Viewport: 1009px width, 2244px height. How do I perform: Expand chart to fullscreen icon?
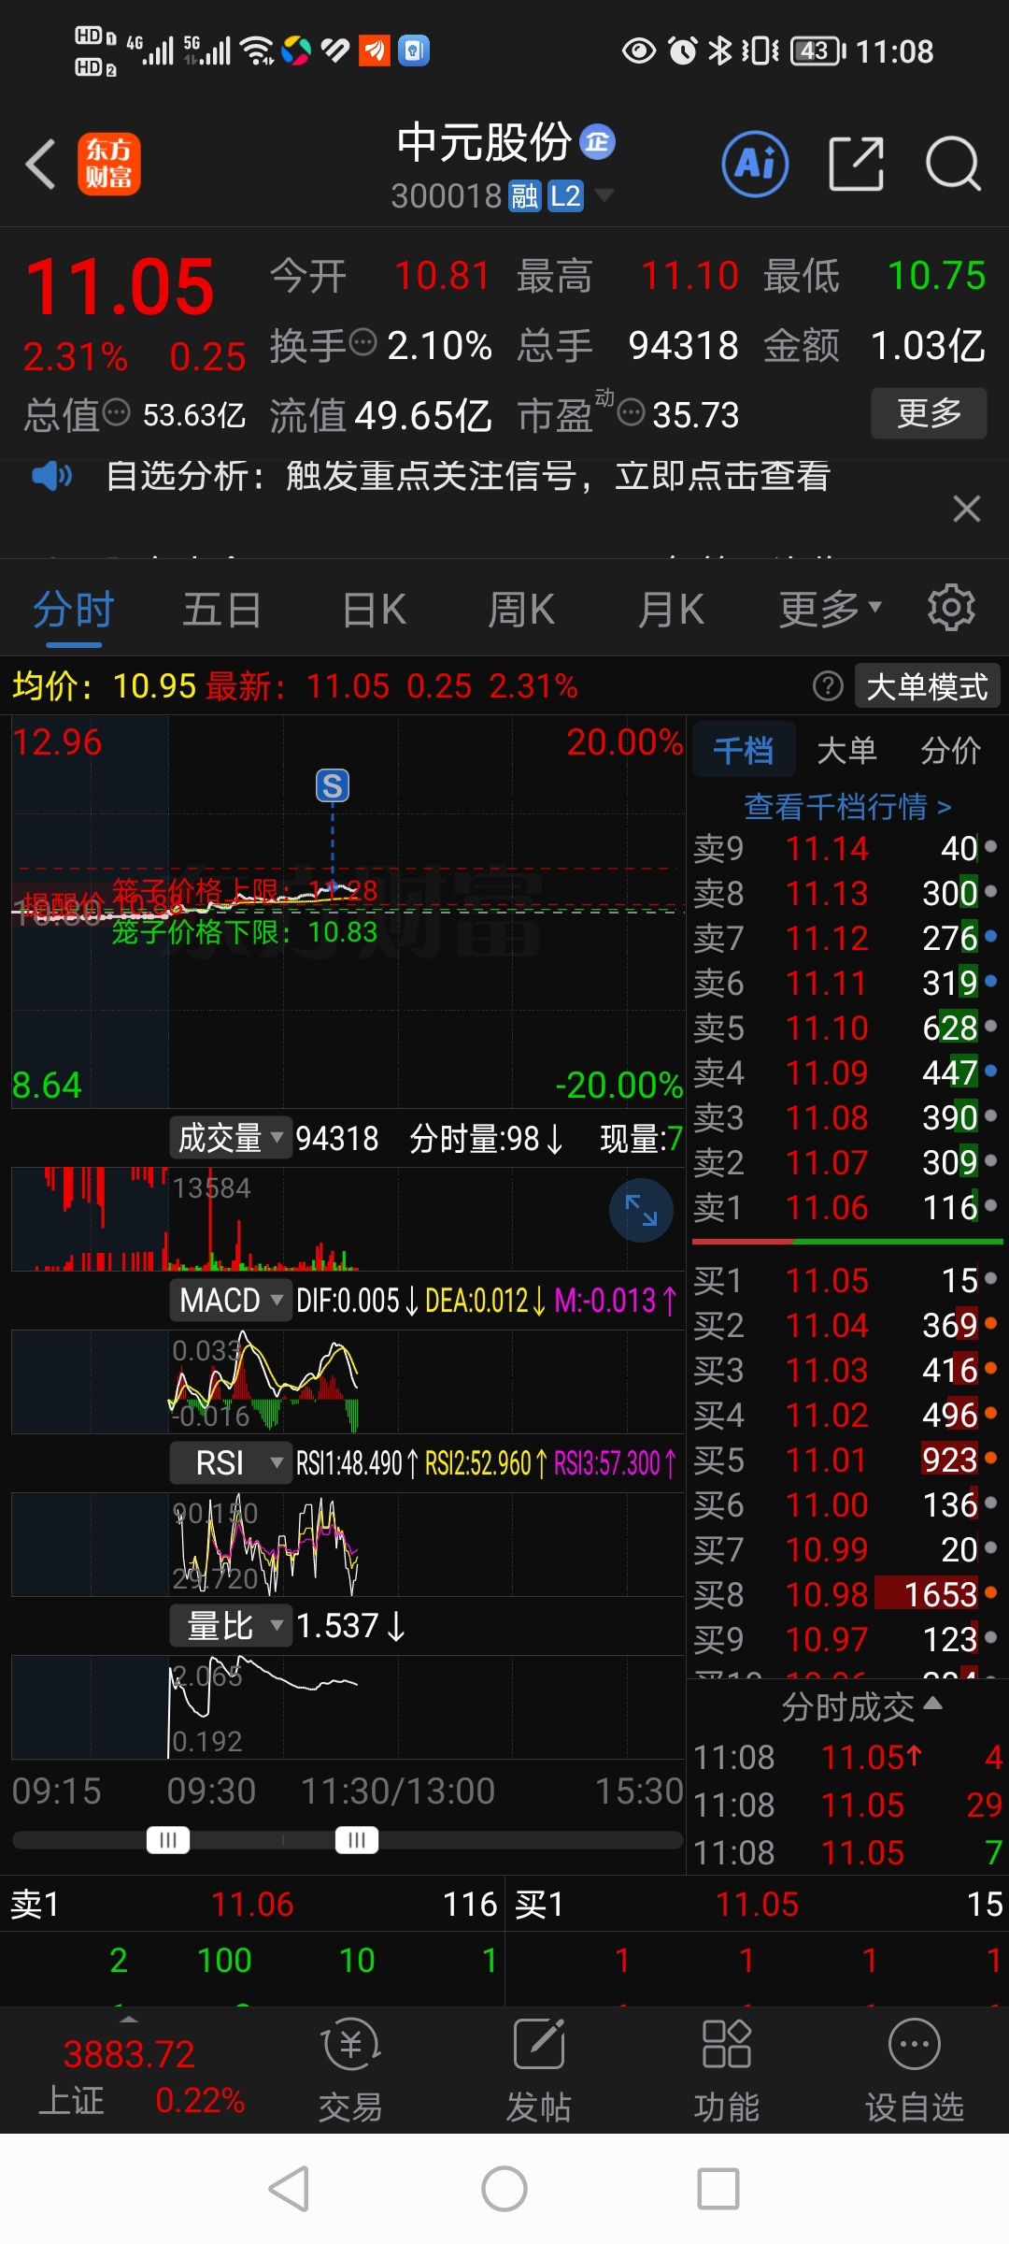[641, 1211]
